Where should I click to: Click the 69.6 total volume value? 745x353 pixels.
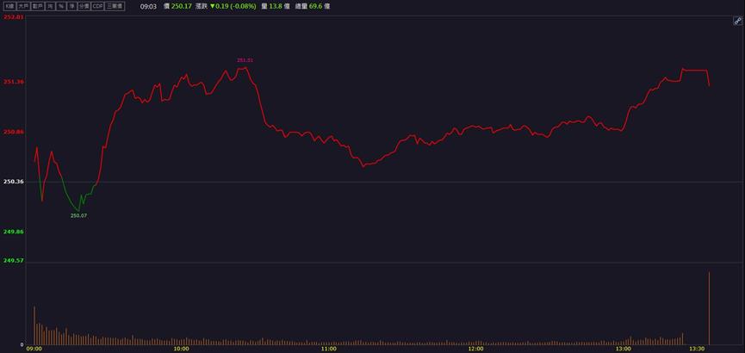tap(315, 6)
